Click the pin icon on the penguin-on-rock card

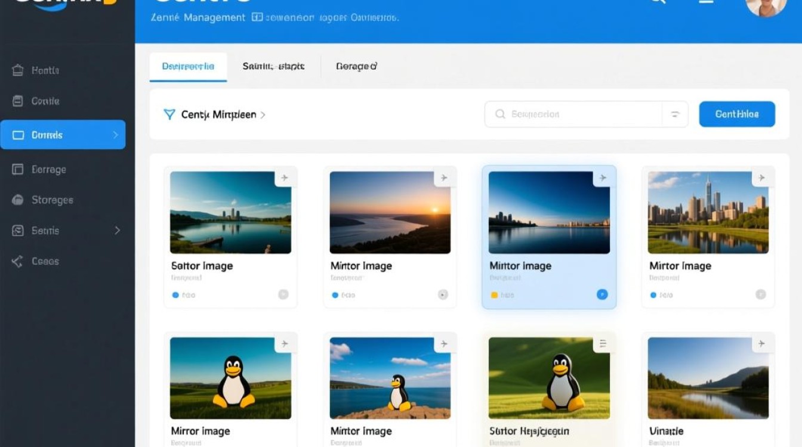[444, 344]
